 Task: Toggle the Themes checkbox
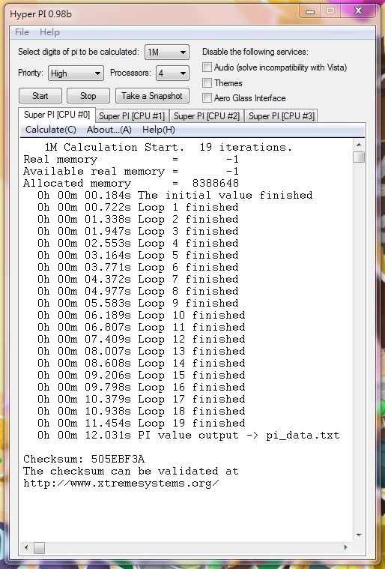pyautogui.click(x=207, y=82)
